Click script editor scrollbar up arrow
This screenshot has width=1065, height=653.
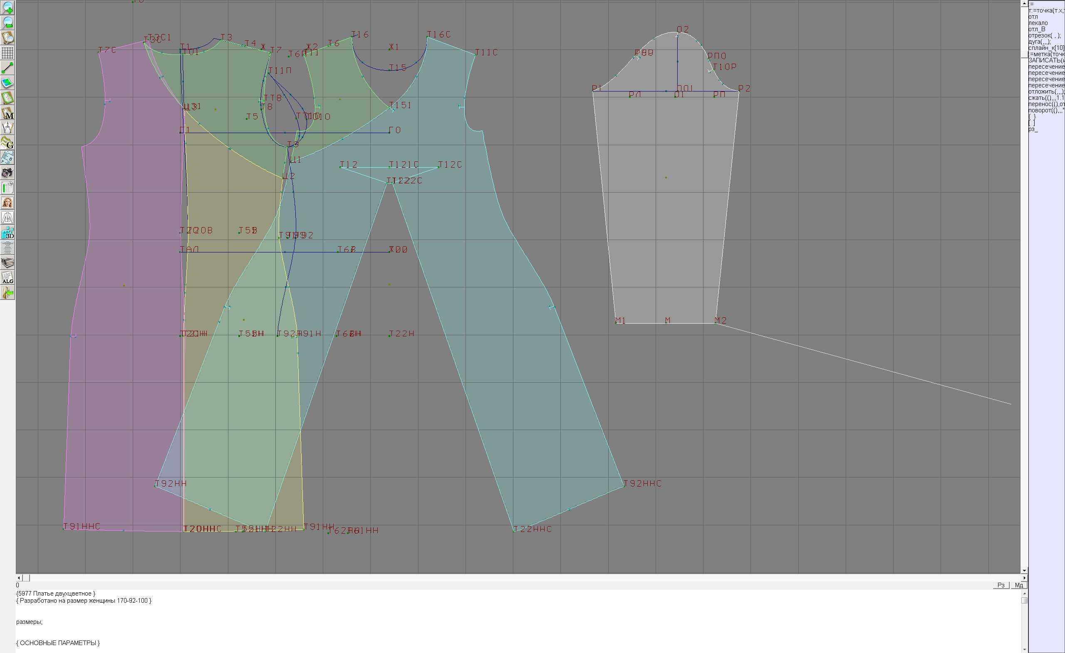click(x=1024, y=594)
